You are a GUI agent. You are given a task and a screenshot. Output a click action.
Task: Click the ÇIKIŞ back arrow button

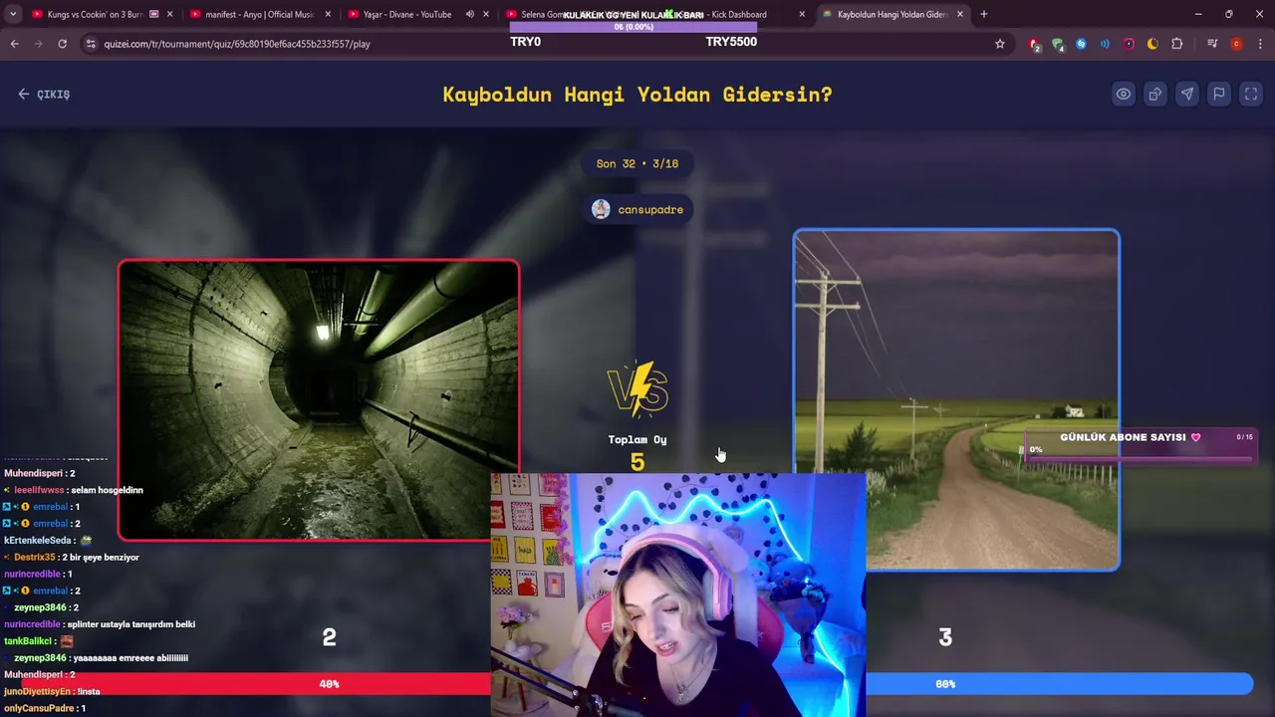(x=44, y=94)
